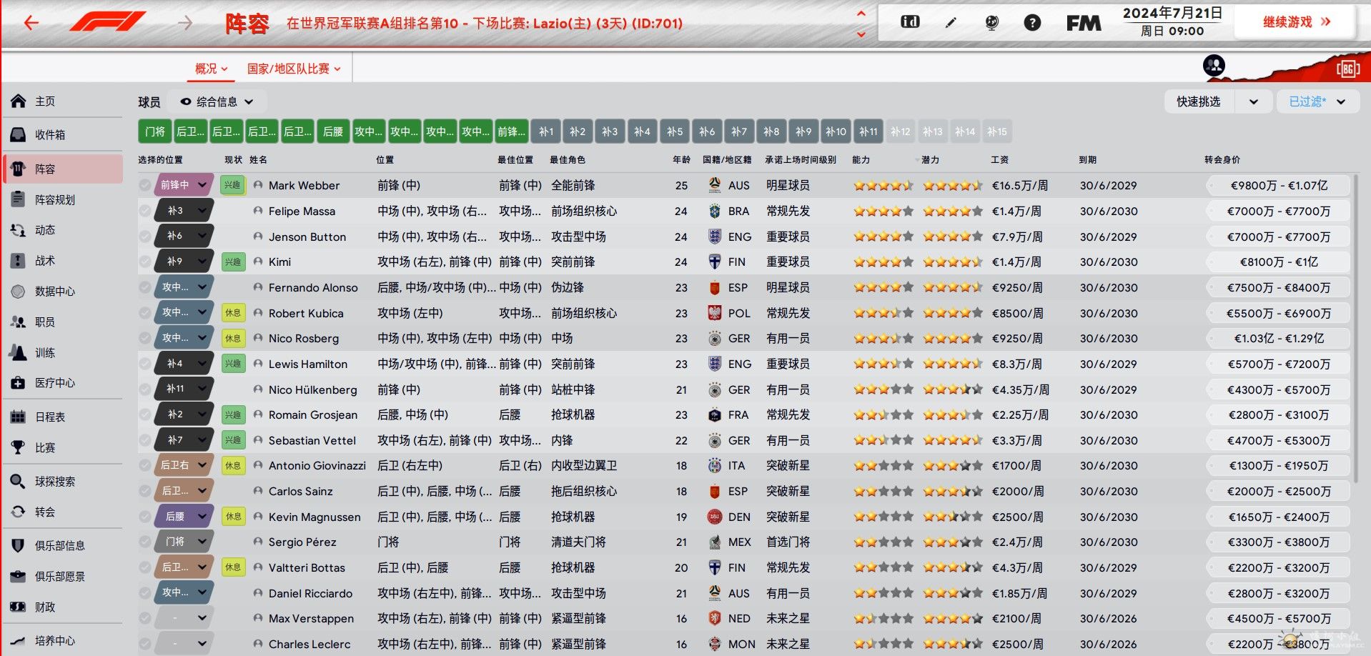Click the date 2024年7月21日 display
Image resolution: width=1371 pixels, height=656 pixels.
(1172, 13)
